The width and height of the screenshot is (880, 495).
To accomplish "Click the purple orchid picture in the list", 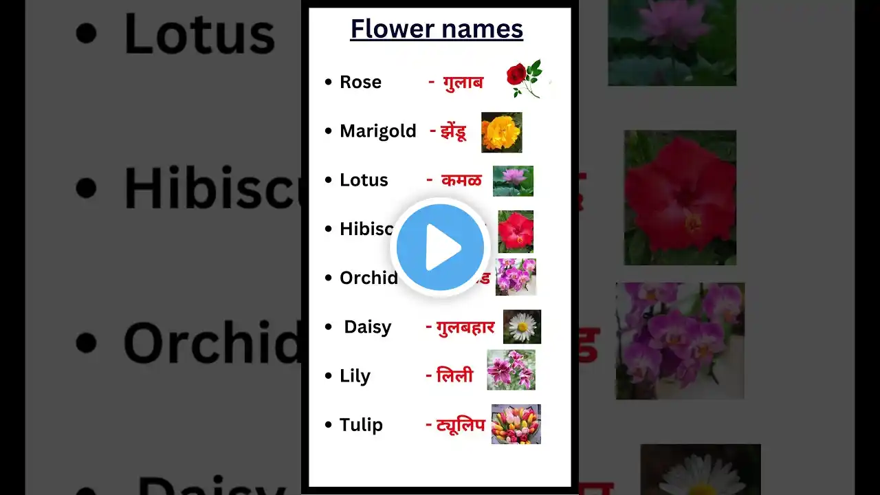I will pos(516,277).
